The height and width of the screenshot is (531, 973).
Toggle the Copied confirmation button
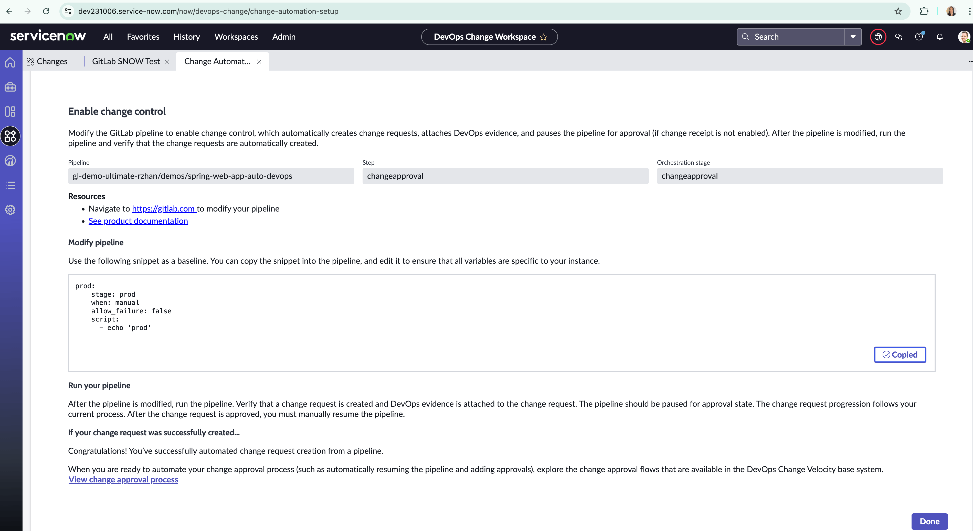click(900, 354)
